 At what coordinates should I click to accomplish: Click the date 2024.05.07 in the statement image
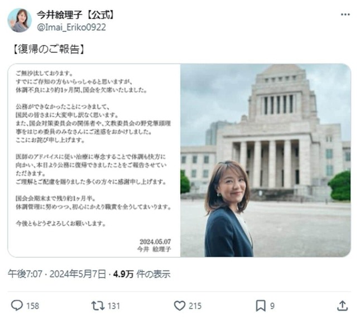pos(155,241)
